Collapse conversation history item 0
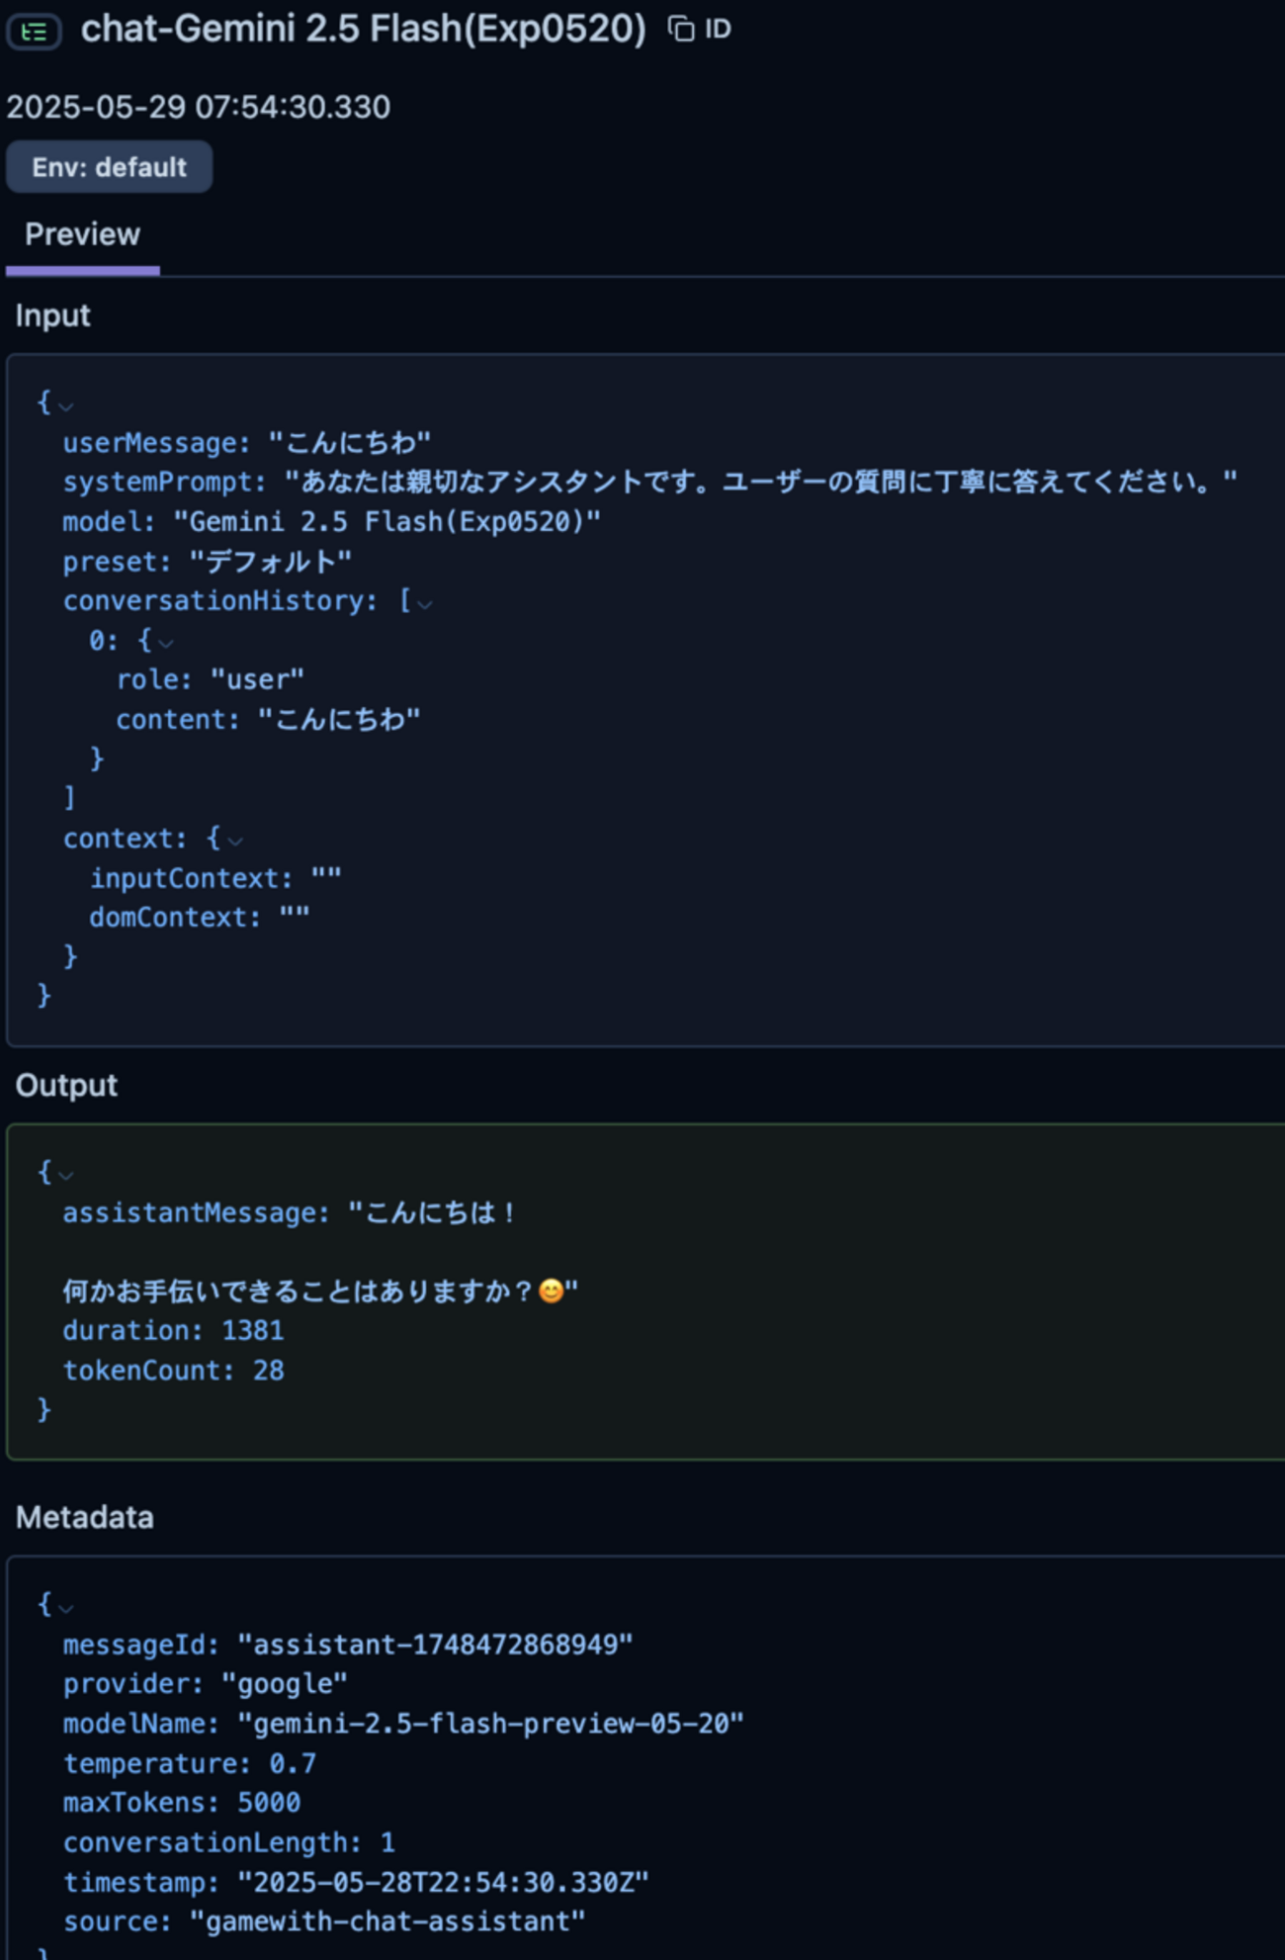 pyautogui.click(x=168, y=642)
